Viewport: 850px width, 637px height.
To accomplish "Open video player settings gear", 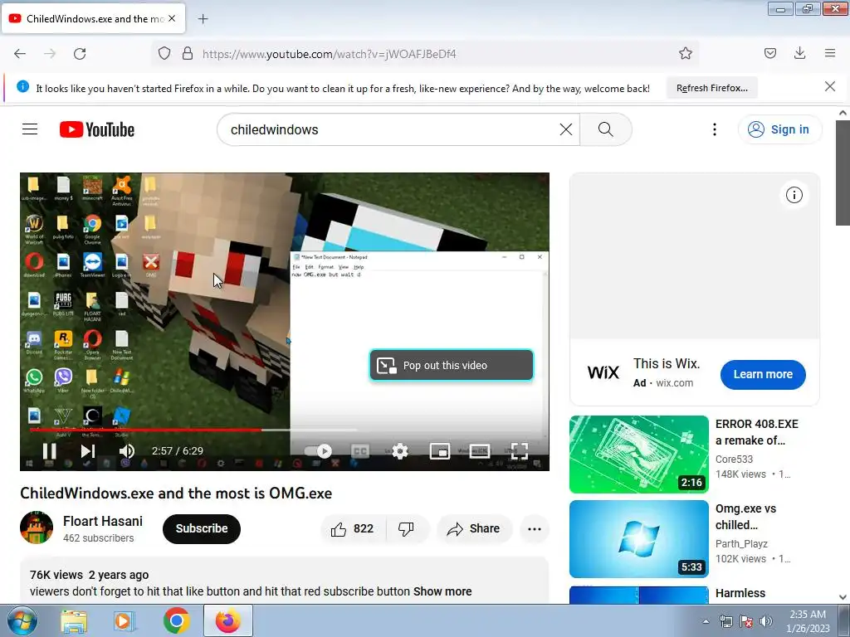I will click(399, 450).
